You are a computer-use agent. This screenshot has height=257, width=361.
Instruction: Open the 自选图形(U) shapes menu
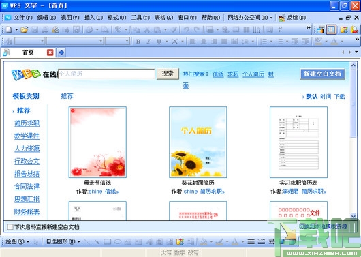63,241
